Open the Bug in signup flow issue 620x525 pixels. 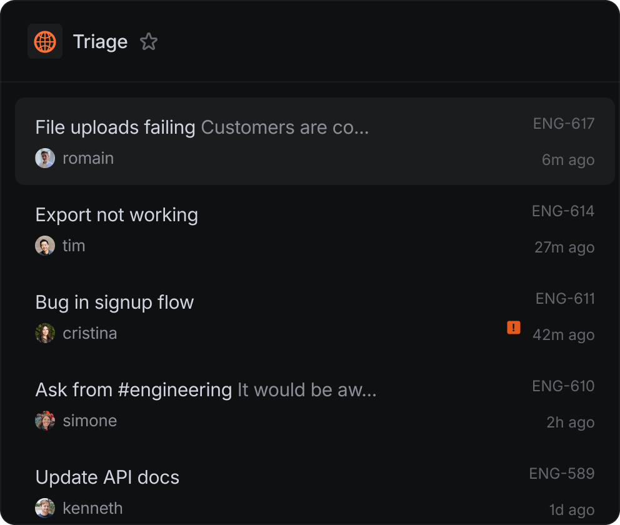[x=115, y=302]
